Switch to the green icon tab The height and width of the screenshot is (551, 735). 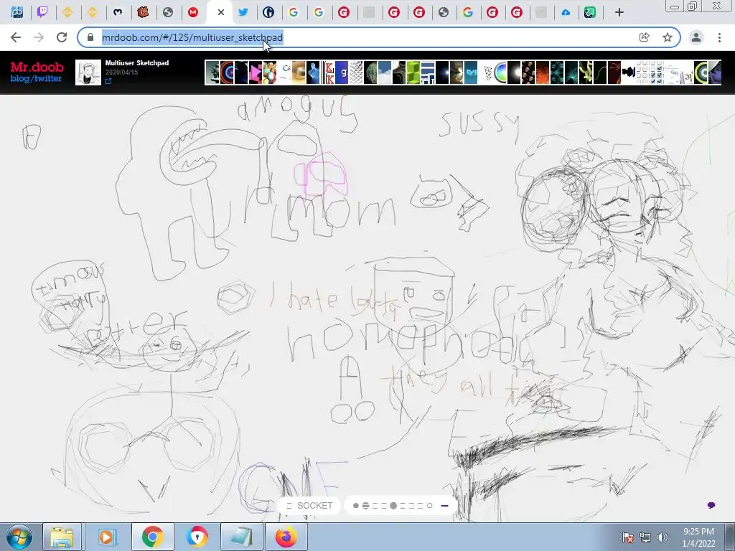point(590,13)
